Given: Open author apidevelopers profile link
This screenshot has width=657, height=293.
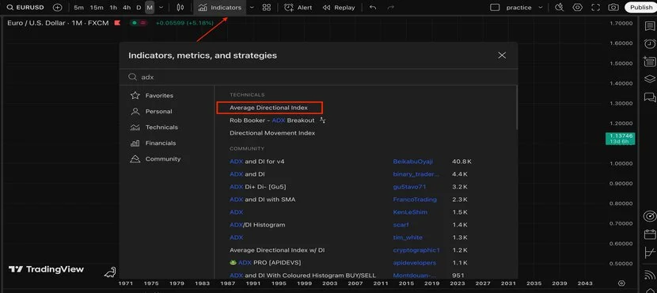Looking at the screenshot, I should pos(415,263).
